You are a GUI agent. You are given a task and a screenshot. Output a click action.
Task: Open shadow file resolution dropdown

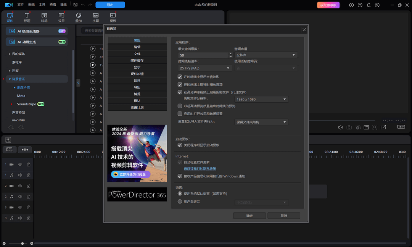pyautogui.click(x=261, y=99)
